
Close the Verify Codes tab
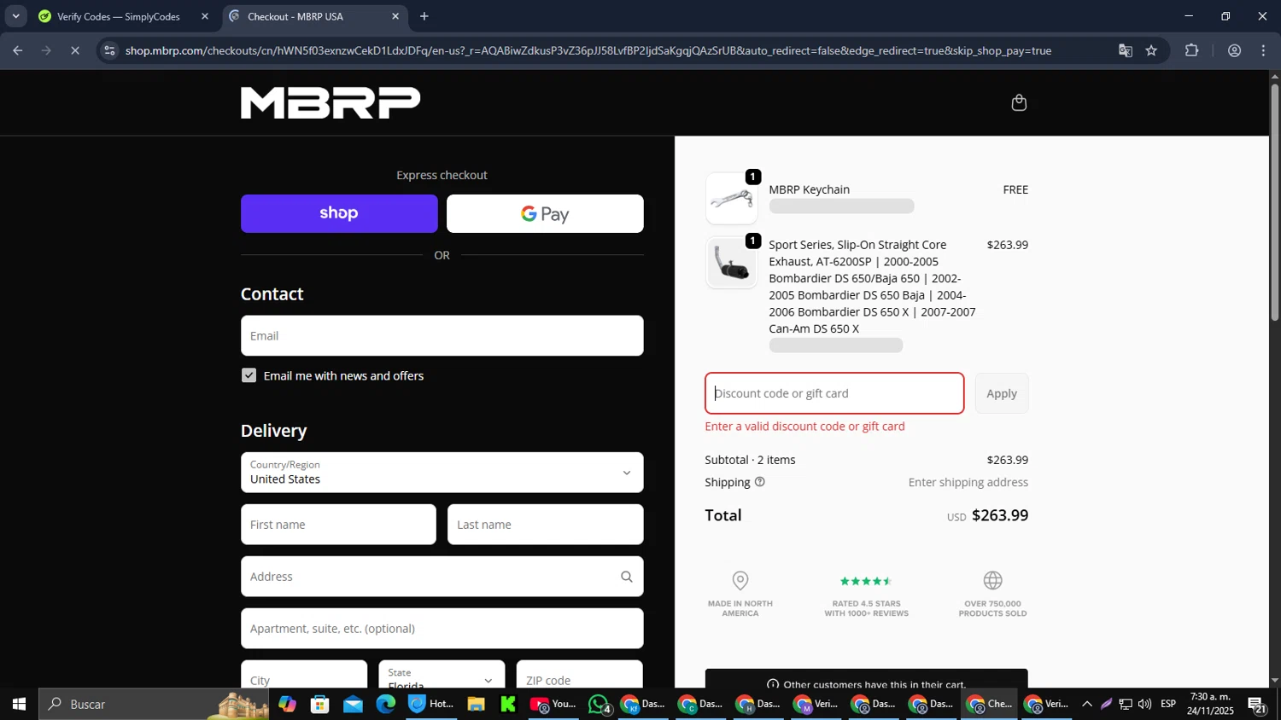204,16
